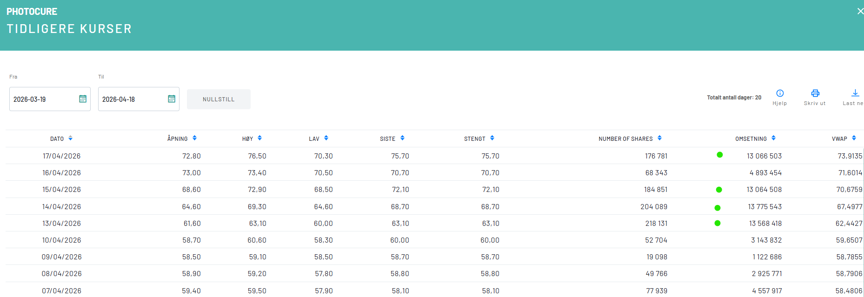Open the Til date calendar picker icon
The height and width of the screenshot is (297, 864).
pyautogui.click(x=172, y=99)
